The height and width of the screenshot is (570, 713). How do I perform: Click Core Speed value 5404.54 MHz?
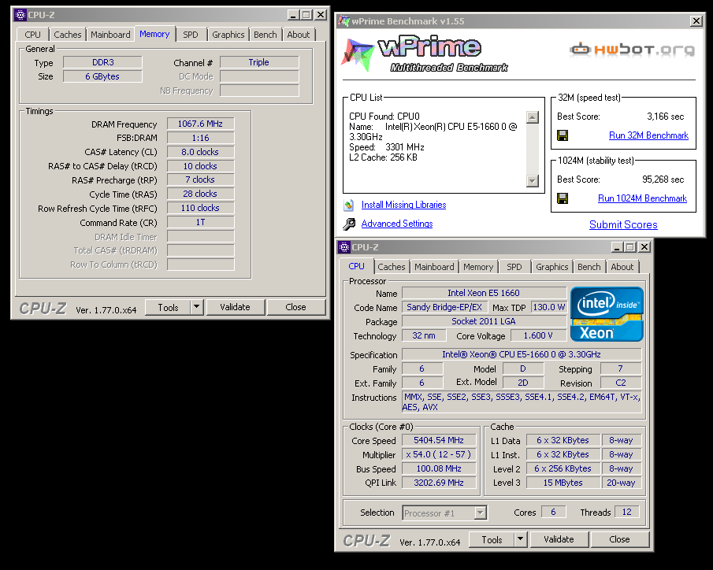(439, 440)
